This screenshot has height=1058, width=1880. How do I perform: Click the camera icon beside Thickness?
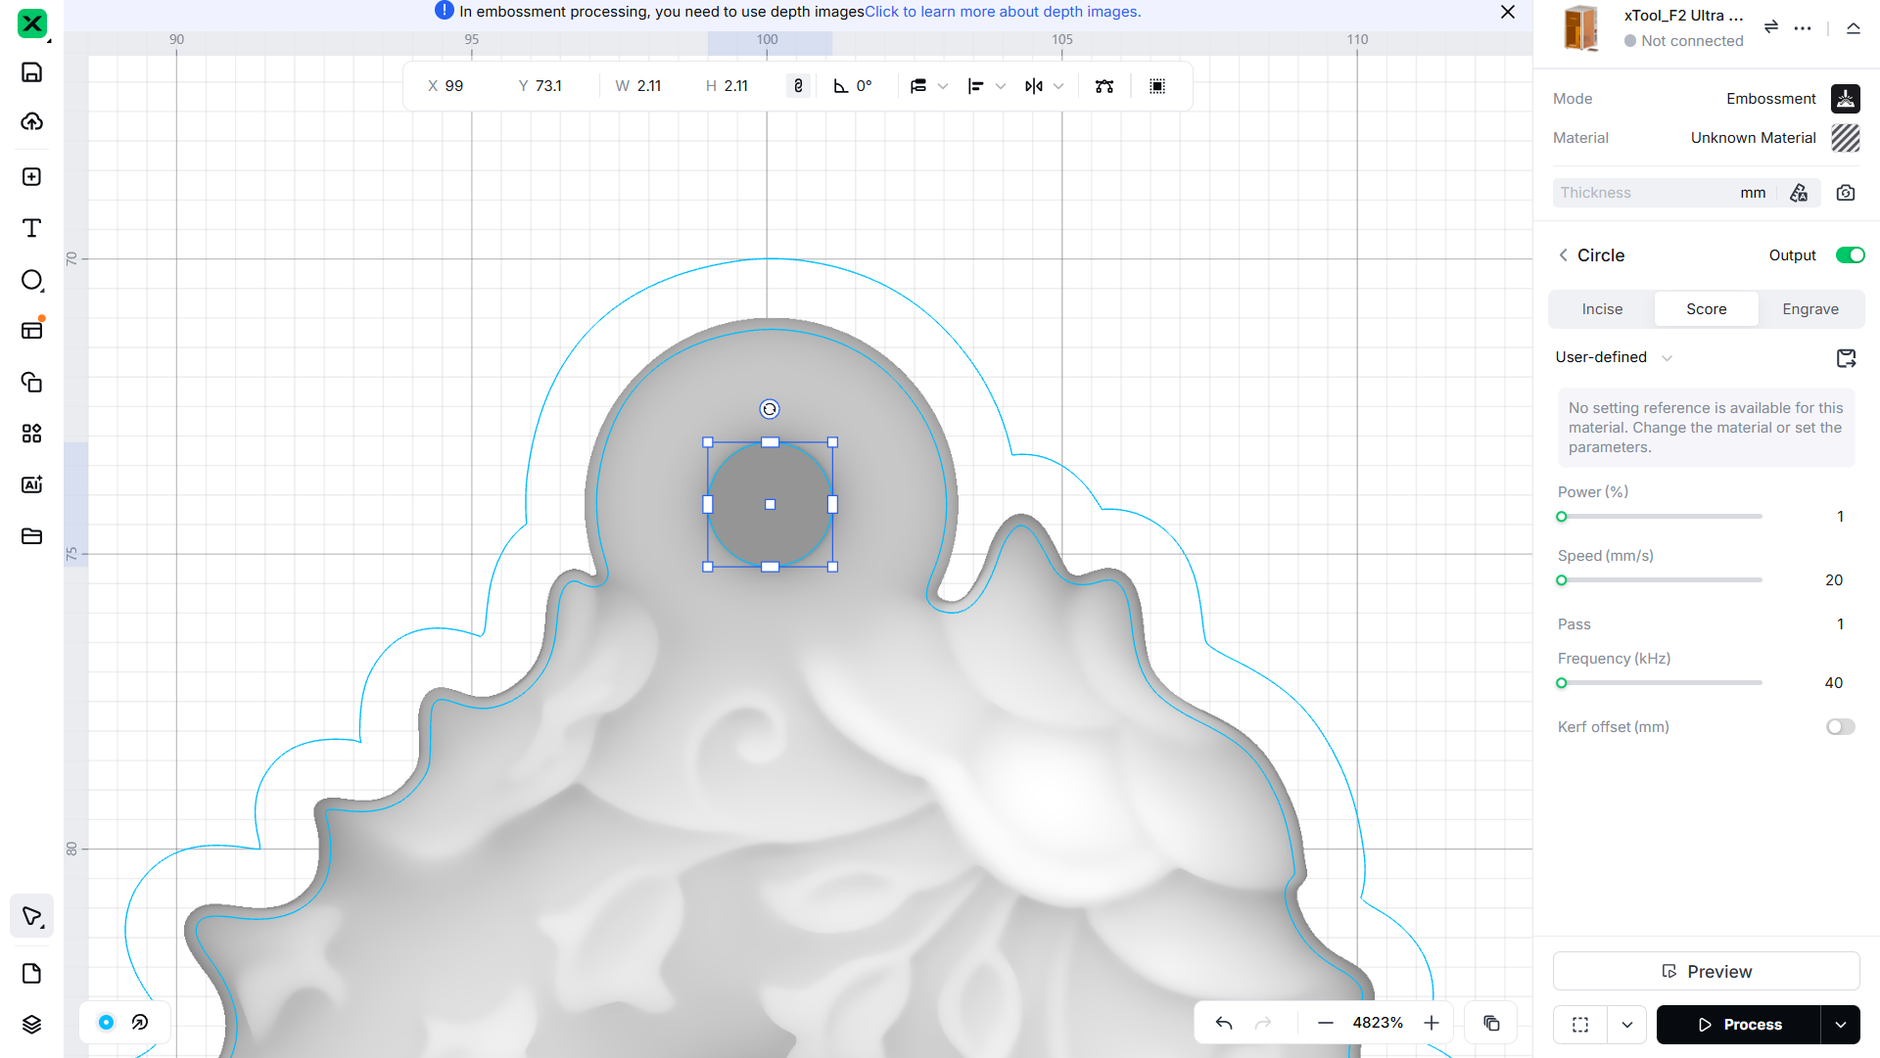point(1846,193)
